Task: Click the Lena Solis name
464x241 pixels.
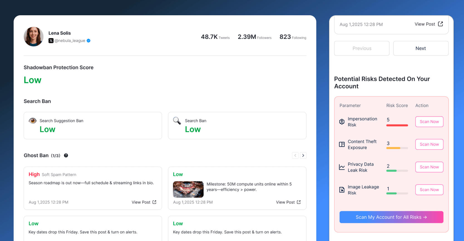Action: click(x=60, y=33)
